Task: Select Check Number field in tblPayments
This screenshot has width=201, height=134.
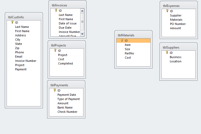Action: coord(66,112)
